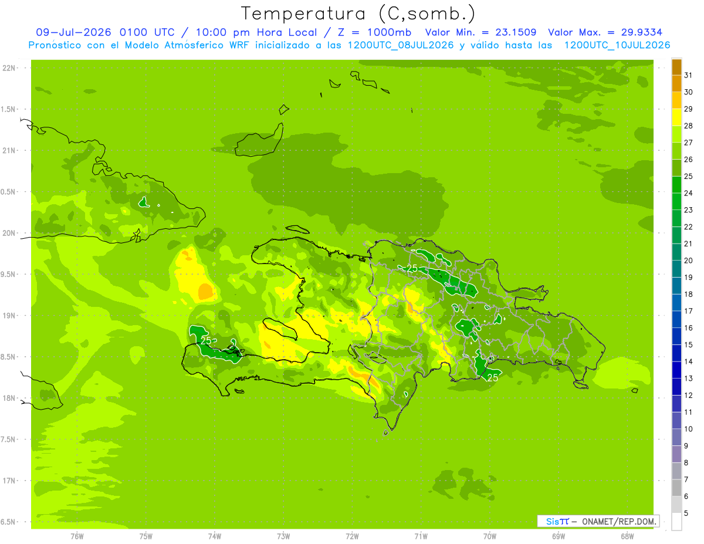Click the '25' contour label in northern Dominican Republic

[x=412, y=268]
